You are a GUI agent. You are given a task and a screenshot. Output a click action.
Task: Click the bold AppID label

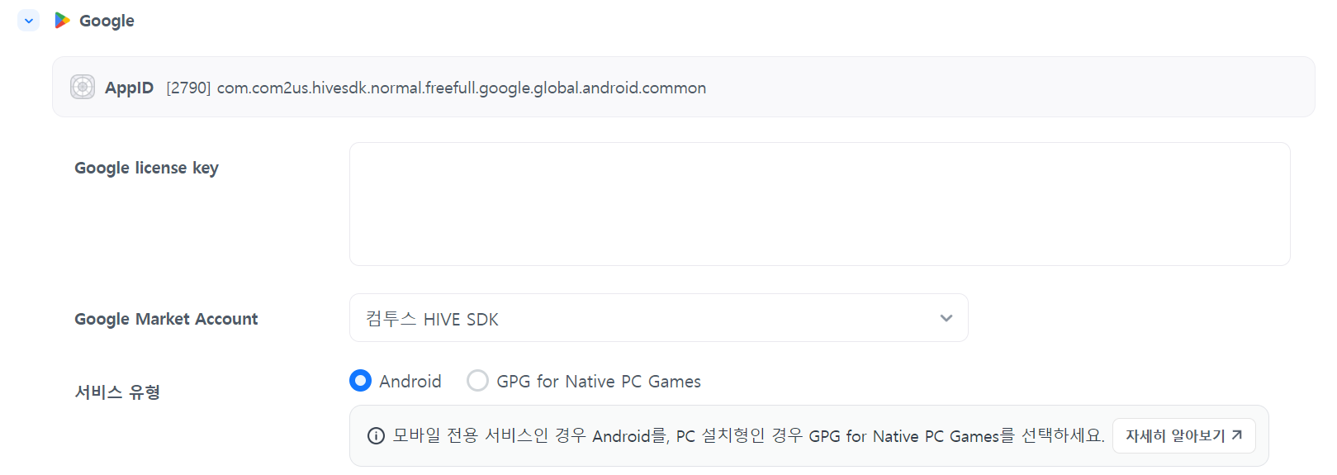click(129, 88)
